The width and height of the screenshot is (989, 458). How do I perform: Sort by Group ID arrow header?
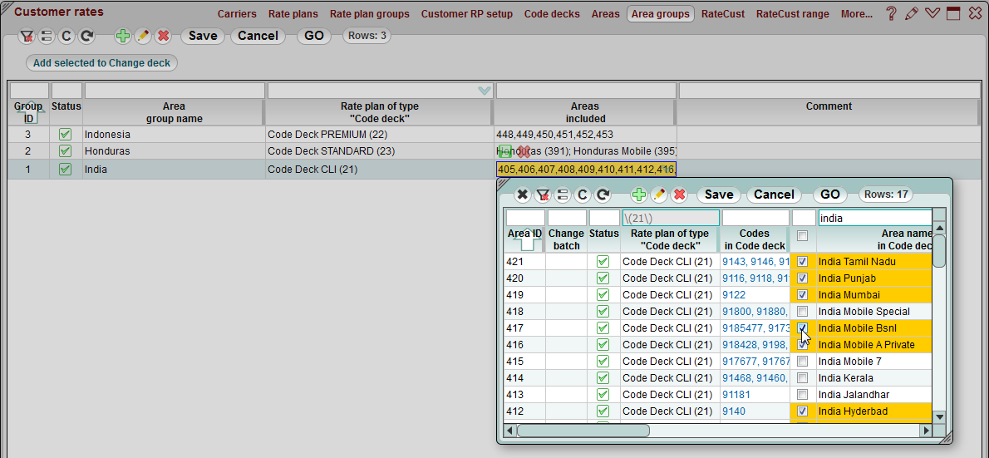pos(28,111)
